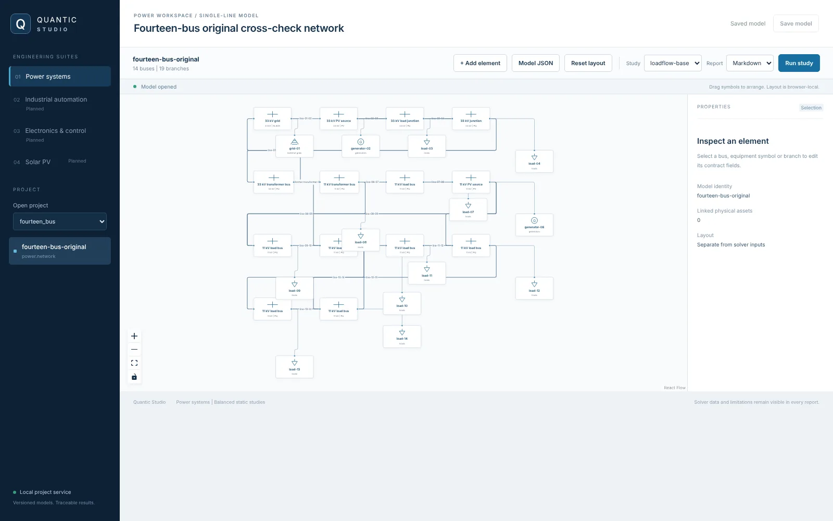The image size is (833, 521).
Task: Open the Electronics & control suite
Action: pyautogui.click(x=60, y=134)
